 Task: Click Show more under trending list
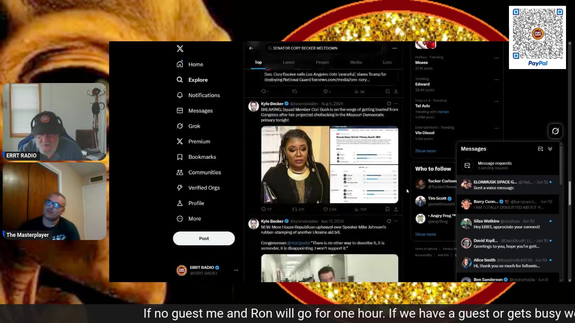(x=425, y=151)
